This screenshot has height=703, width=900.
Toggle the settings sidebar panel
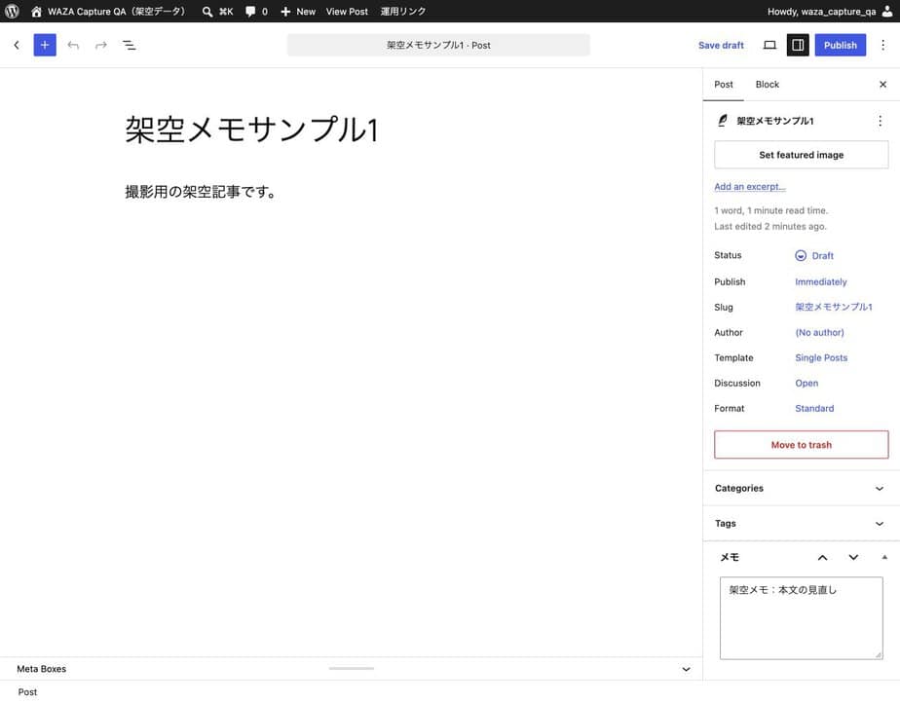click(x=798, y=45)
